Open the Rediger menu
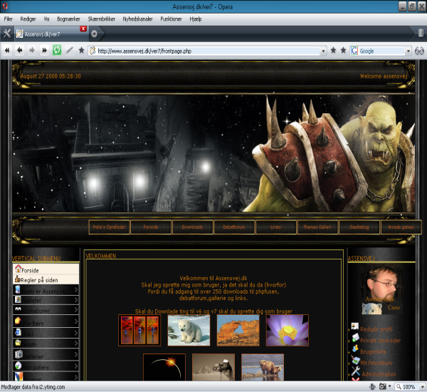 coord(28,19)
